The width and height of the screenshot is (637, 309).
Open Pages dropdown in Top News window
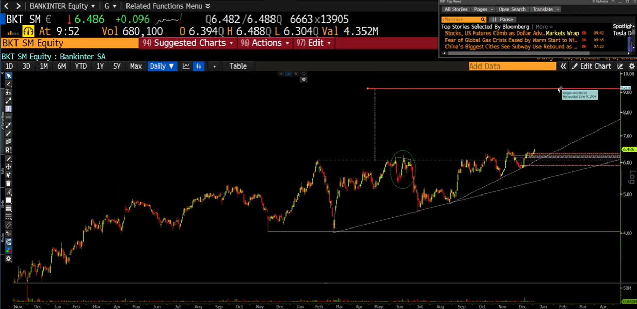pos(483,9)
